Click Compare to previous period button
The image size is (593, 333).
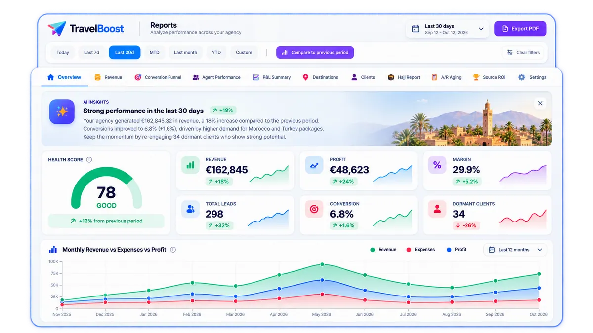click(315, 52)
